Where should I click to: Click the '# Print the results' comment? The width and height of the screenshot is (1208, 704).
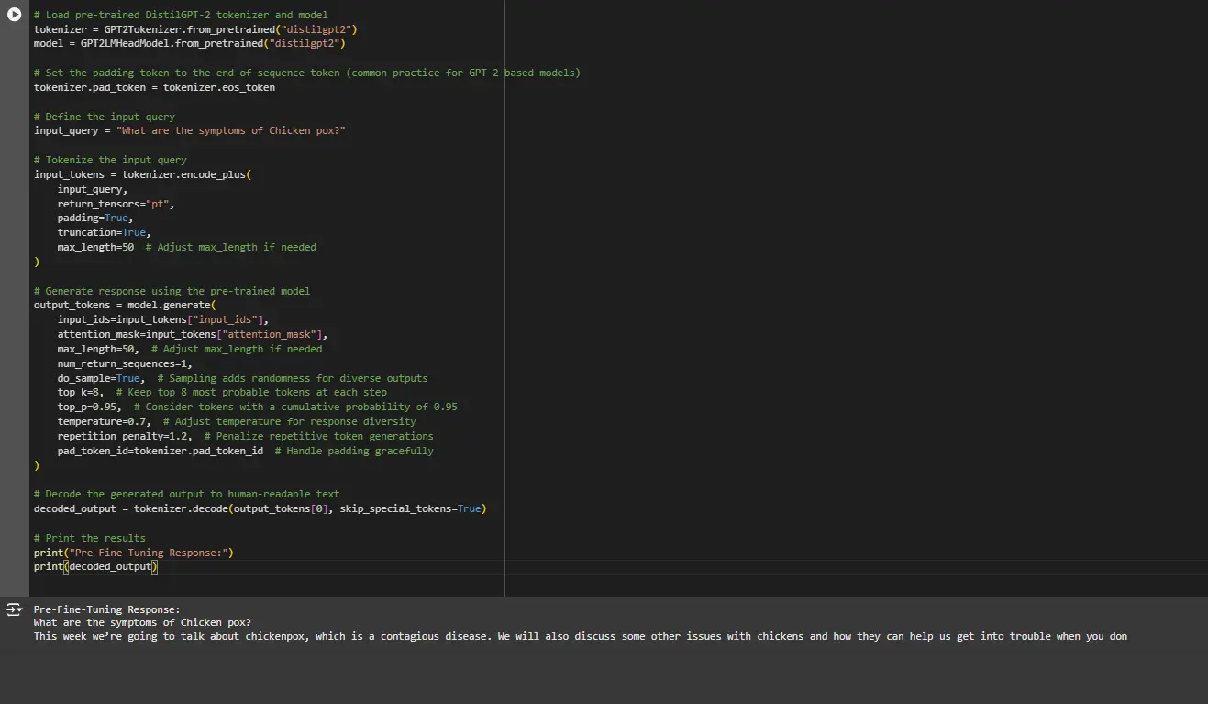pyautogui.click(x=90, y=539)
